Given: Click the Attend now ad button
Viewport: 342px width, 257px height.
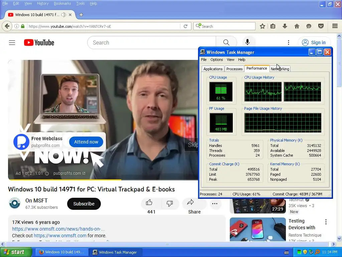Looking at the screenshot, I should [86, 142].
